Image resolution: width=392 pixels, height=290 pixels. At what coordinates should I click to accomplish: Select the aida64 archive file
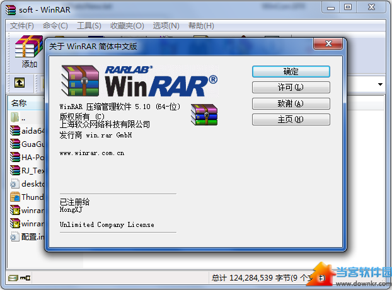[27, 130]
